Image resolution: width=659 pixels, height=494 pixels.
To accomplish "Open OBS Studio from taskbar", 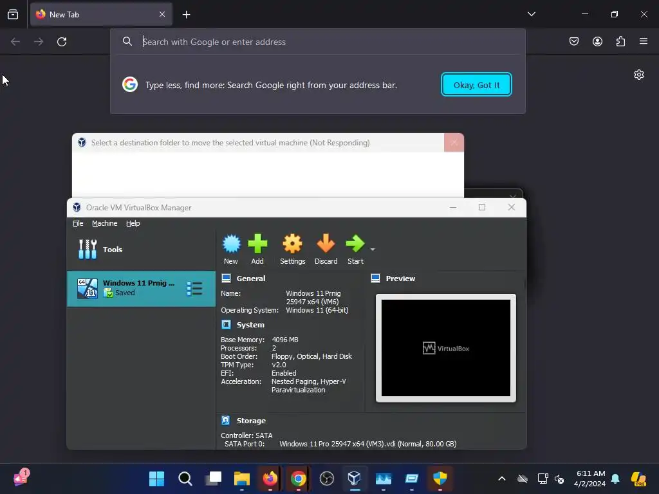I will [x=326, y=479].
